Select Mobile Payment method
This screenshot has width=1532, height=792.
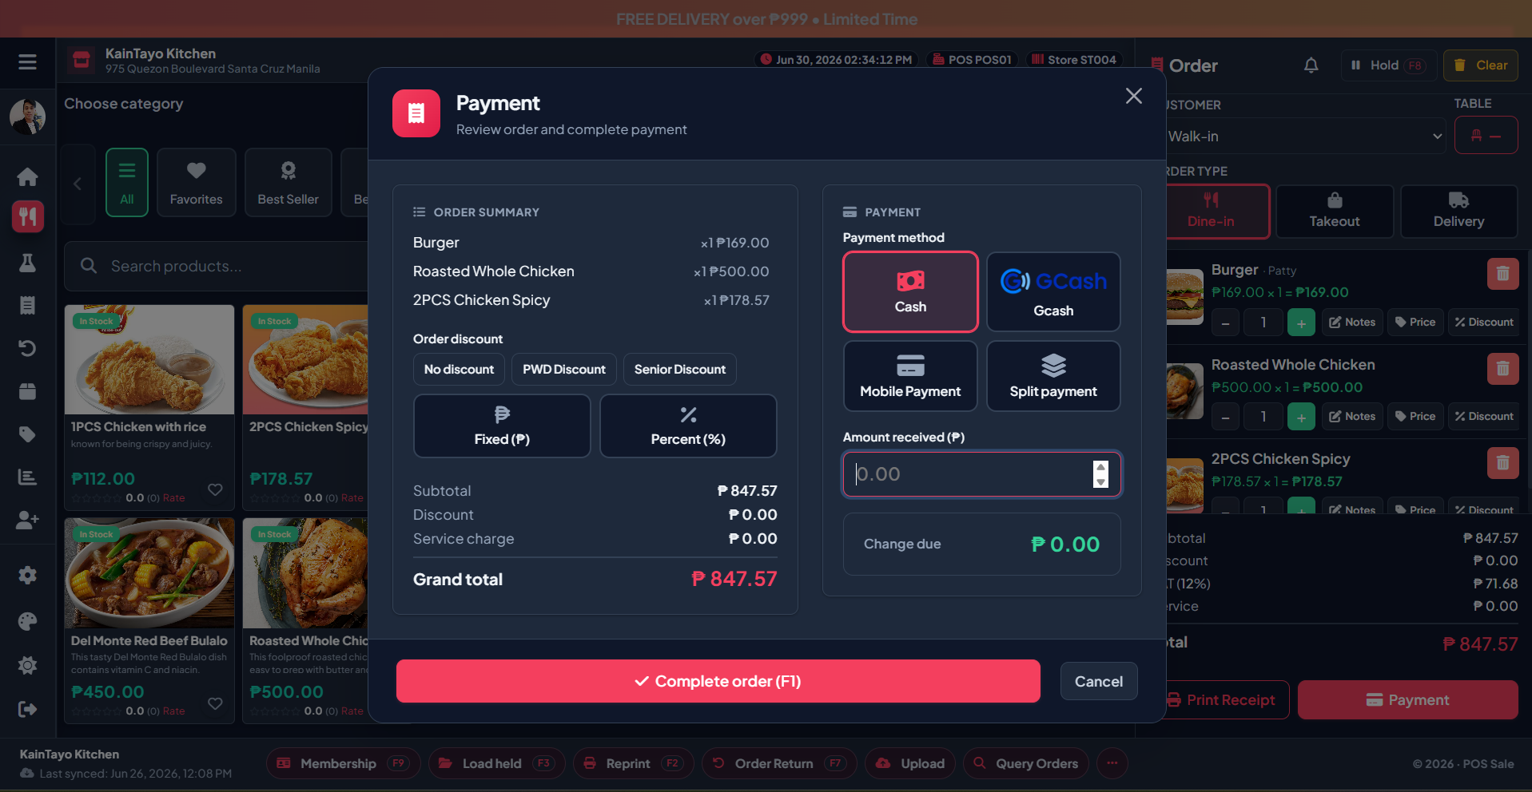click(910, 376)
